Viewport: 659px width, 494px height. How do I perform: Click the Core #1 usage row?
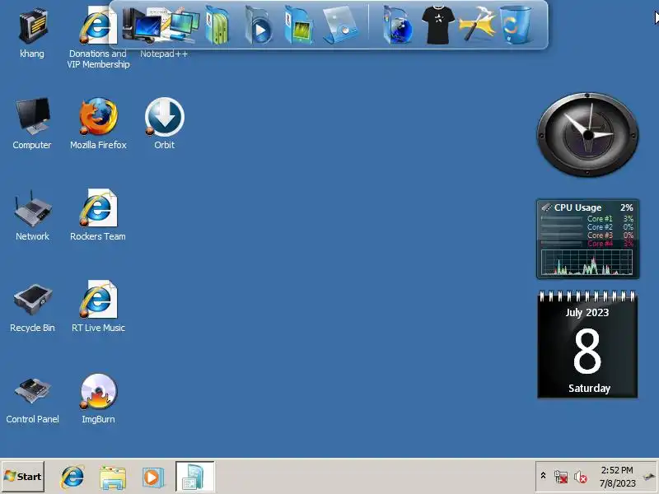tap(587, 218)
